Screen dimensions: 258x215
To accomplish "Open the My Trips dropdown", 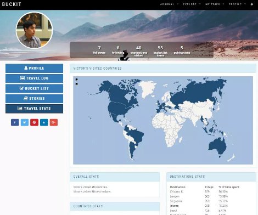I will (x=215, y=4).
